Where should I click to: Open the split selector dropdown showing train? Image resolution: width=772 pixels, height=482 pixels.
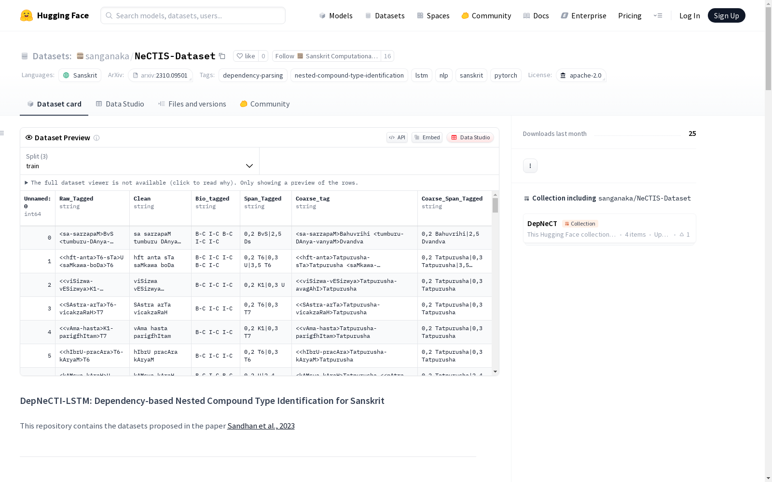(x=140, y=161)
